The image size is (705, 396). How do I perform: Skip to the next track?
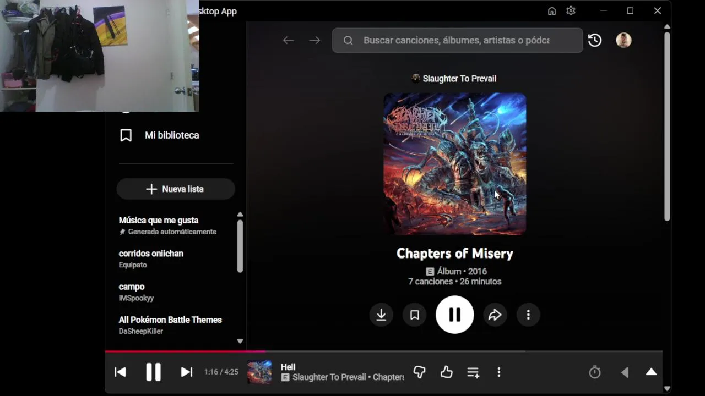[187, 372]
